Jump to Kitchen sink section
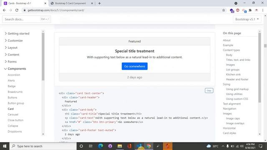 tap(233, 75)
